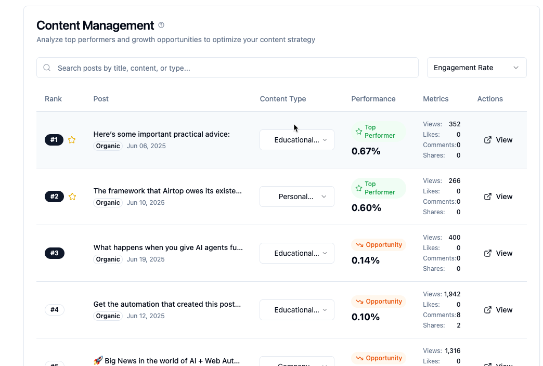Open Content Type dropdown for rank #1 post
543x366 pixels.
296,140
